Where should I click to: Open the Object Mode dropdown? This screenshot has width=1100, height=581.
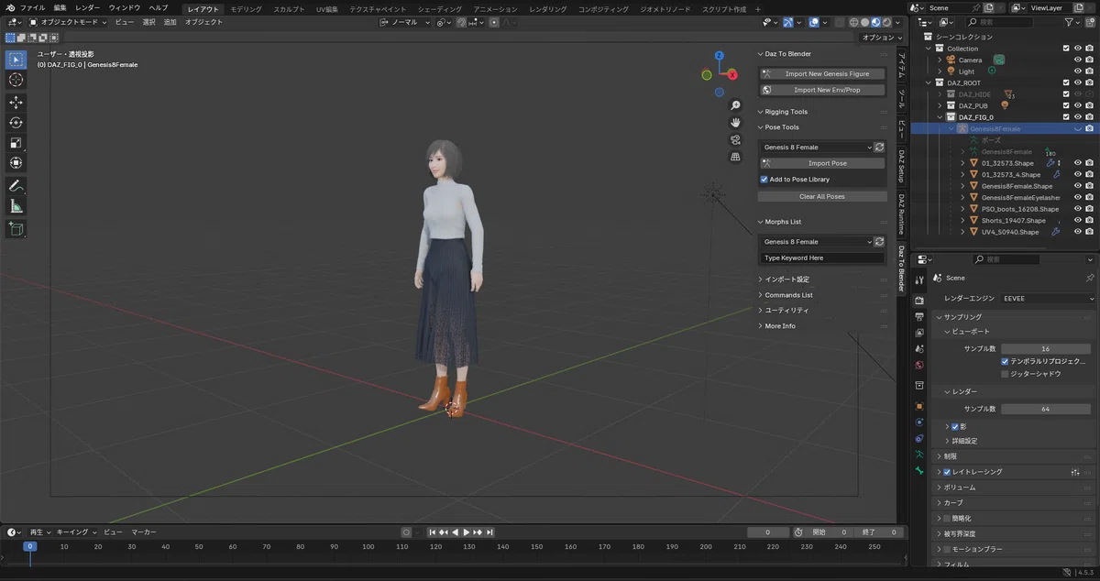(66, 22)
